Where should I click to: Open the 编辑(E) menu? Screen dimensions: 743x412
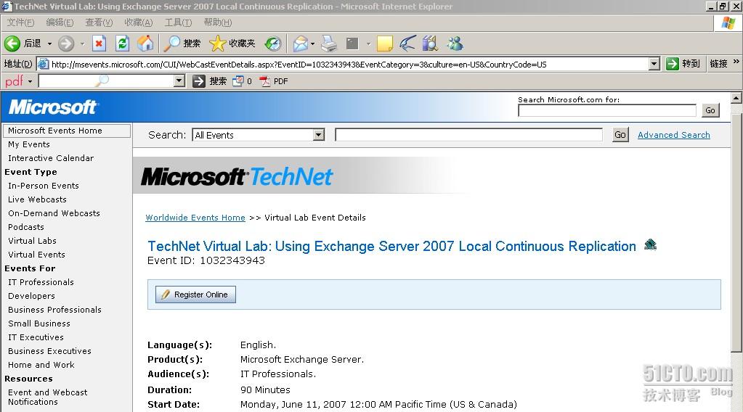point(60,22)
